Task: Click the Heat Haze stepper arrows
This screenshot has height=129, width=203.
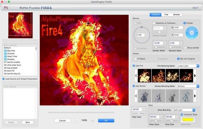Action: click(x=144, y=109)
